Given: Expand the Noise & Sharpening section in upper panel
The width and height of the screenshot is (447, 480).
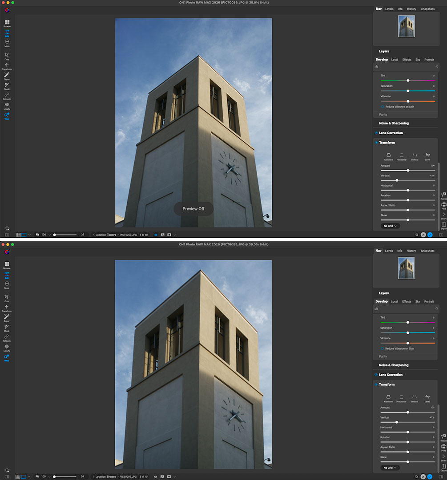Looking at the screenshot, I should pos(394,123).
